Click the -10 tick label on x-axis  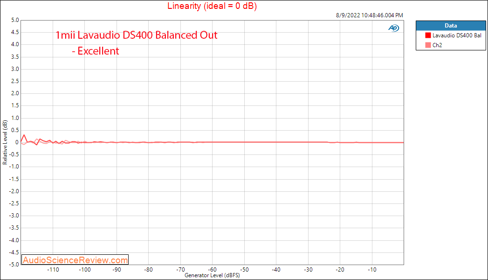(x=372, y=270)
